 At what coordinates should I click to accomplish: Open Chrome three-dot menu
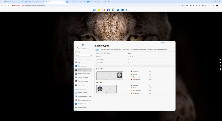tap(220, 6)
